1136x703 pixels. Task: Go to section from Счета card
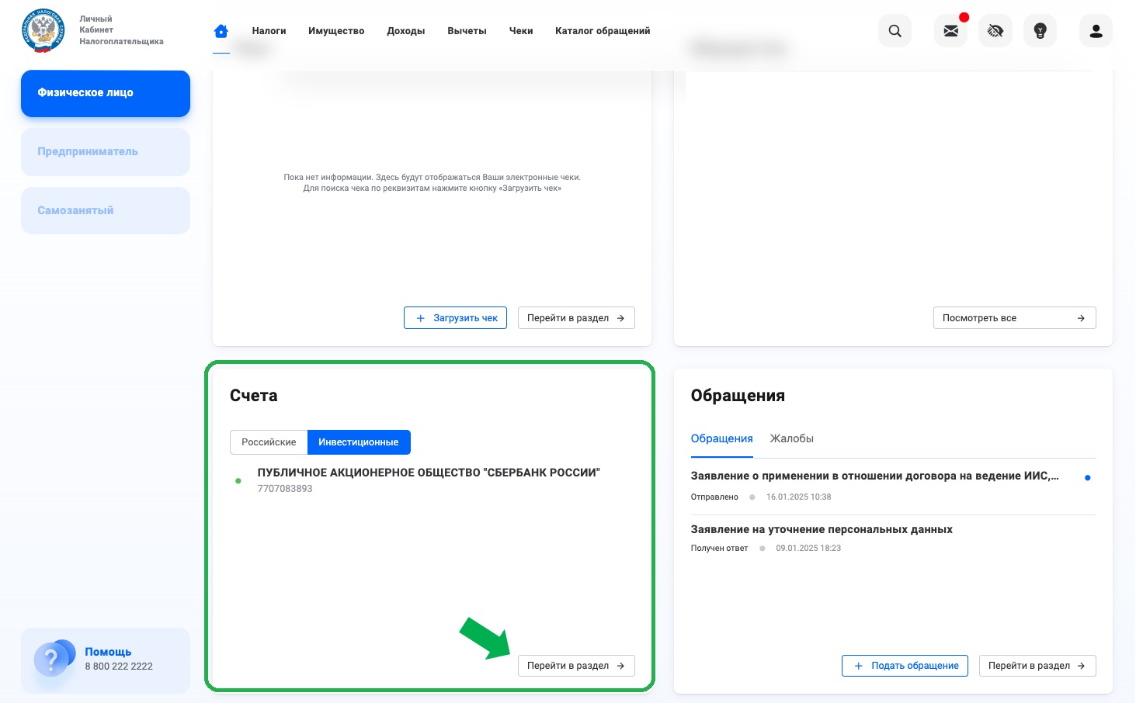tap(575, 666)
